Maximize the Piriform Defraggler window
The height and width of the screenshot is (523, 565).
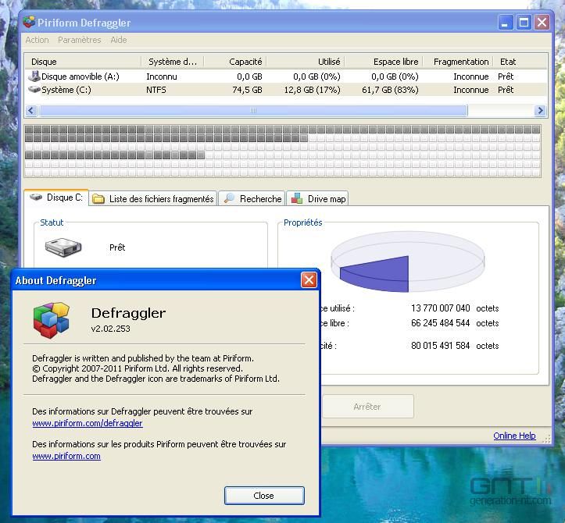(x=524, y=23)
